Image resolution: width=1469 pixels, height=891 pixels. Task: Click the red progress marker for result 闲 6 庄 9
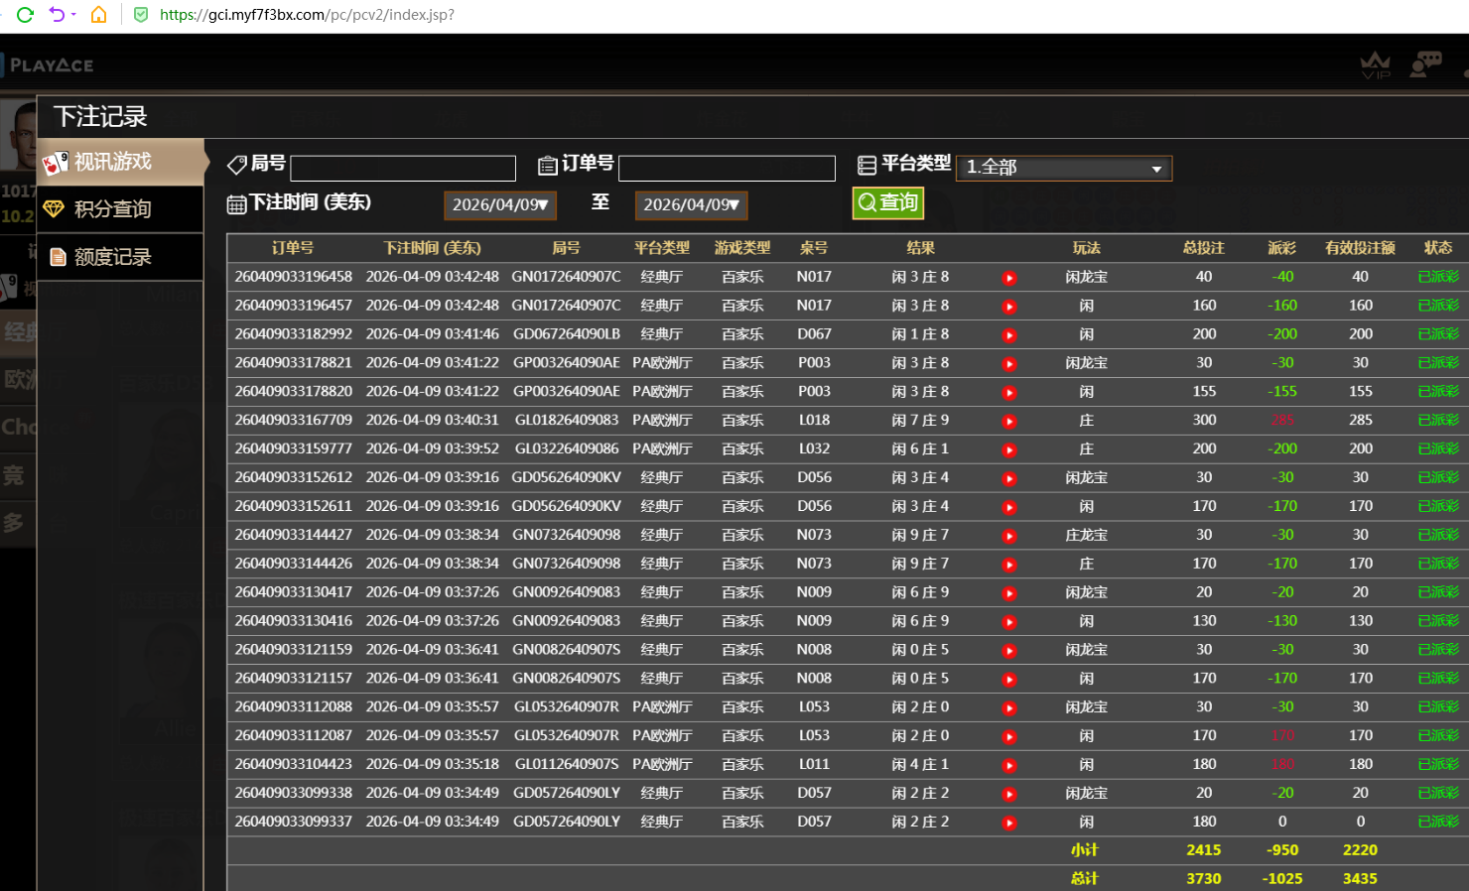click(x=1009, y=591)
